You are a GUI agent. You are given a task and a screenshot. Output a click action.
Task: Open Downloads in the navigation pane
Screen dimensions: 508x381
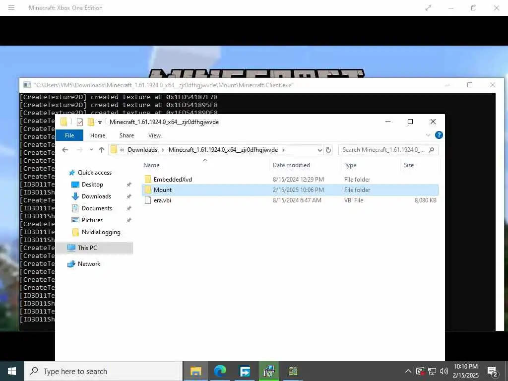(x=96, y=196)
